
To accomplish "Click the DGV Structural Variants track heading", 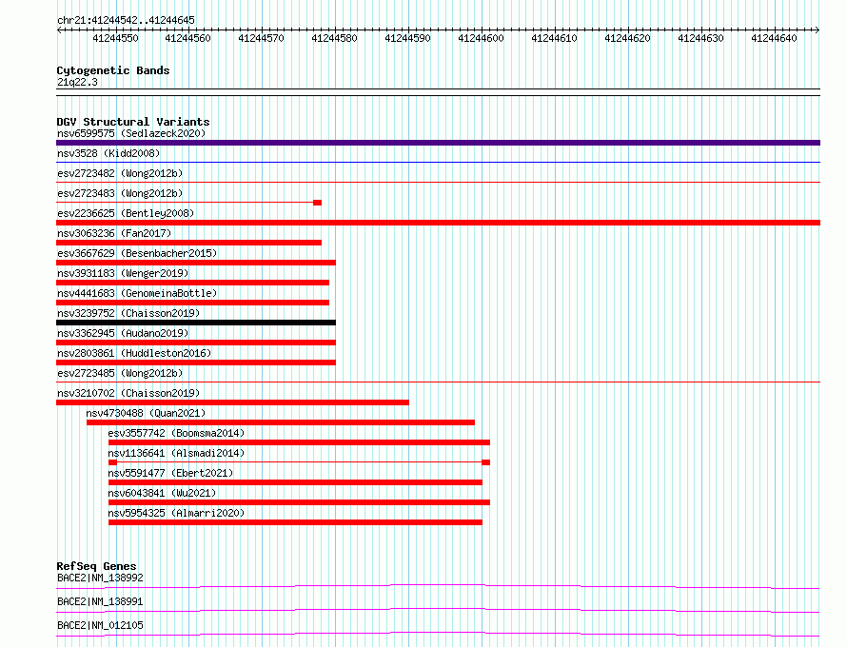I will [133, 122].
